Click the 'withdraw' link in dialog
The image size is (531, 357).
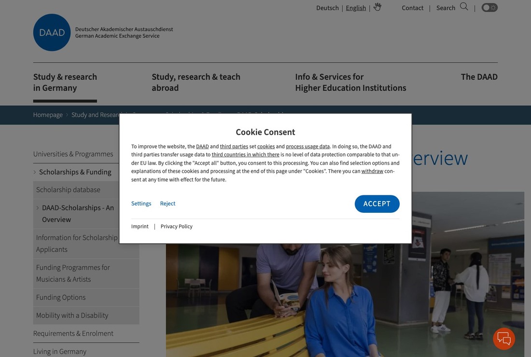(x=372, y=171)
